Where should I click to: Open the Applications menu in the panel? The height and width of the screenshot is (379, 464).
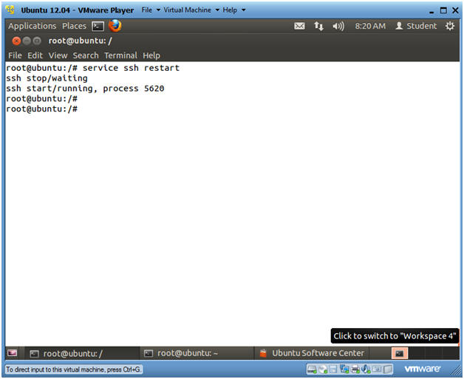[x=33, y=26]
